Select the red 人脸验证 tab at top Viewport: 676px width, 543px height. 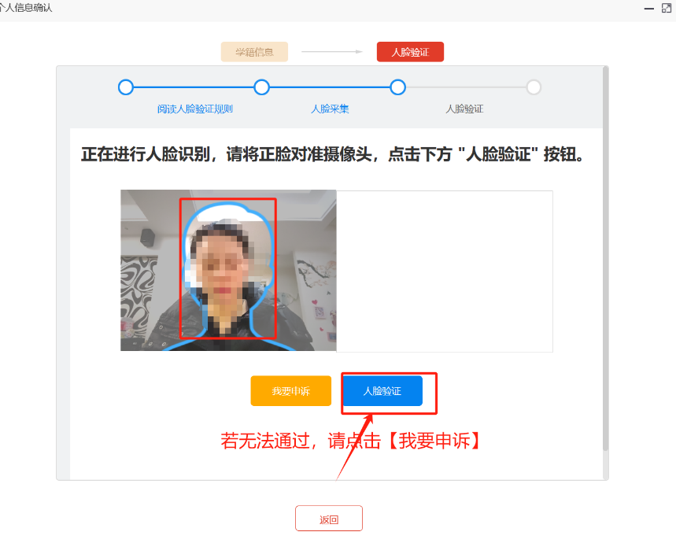[x=410, y=52]
